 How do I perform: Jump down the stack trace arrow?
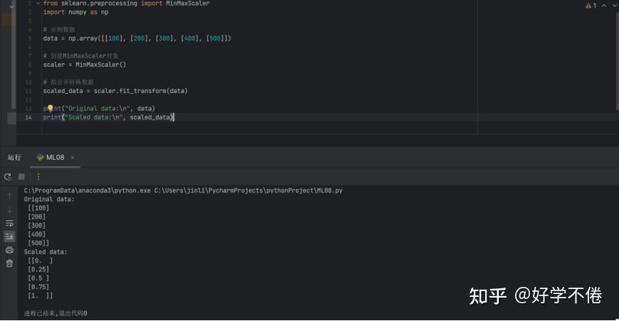9,210
